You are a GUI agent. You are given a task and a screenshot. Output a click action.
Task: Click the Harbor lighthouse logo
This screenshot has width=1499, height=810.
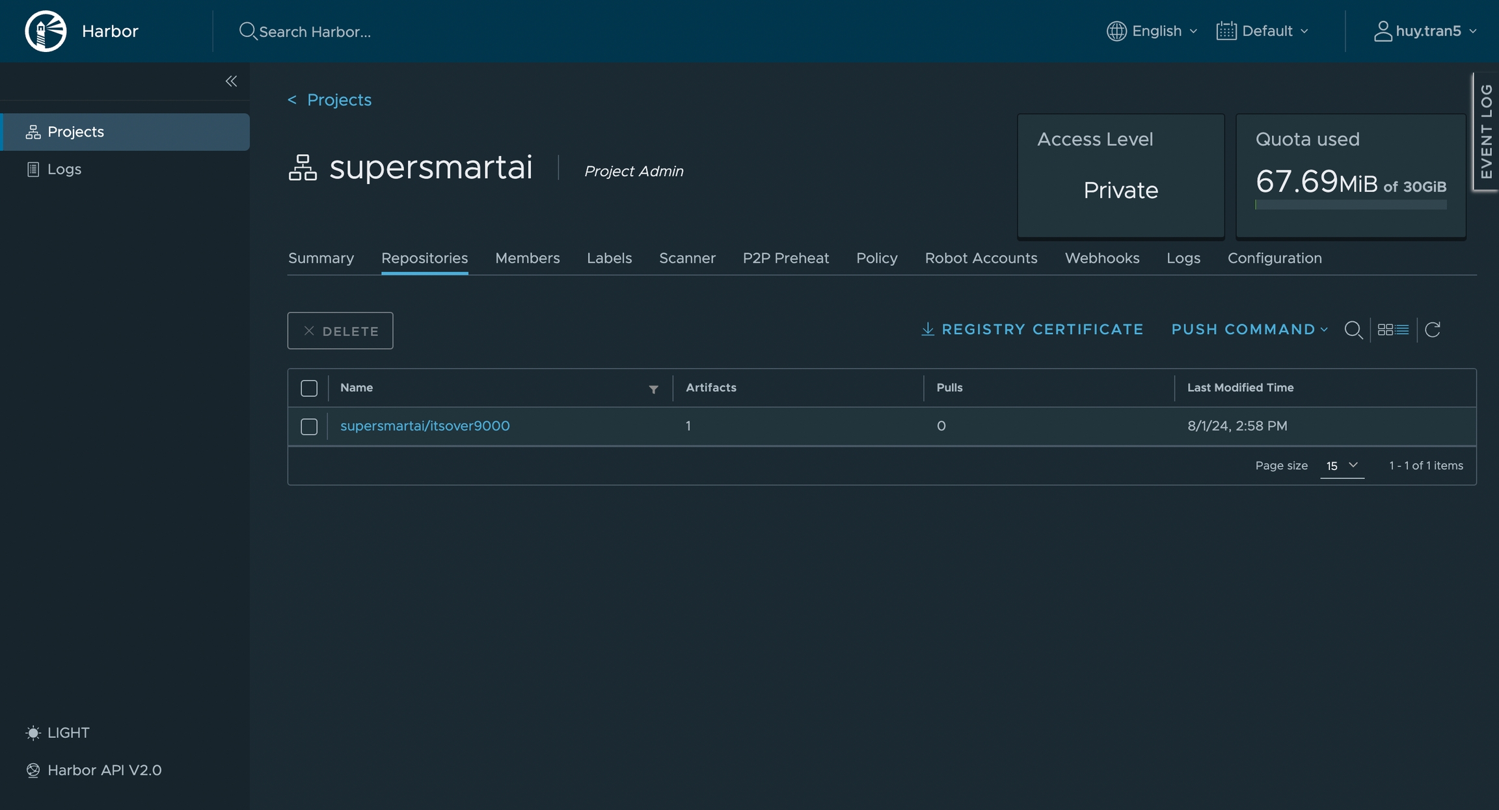point(46,31)
